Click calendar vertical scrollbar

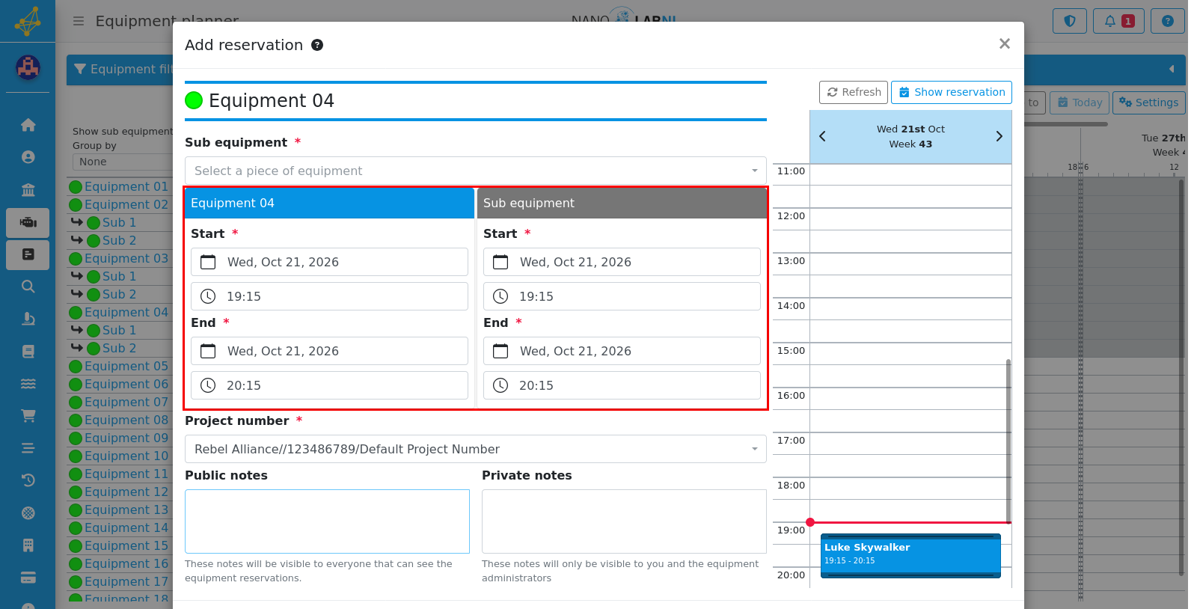(x=1008, y=441)
